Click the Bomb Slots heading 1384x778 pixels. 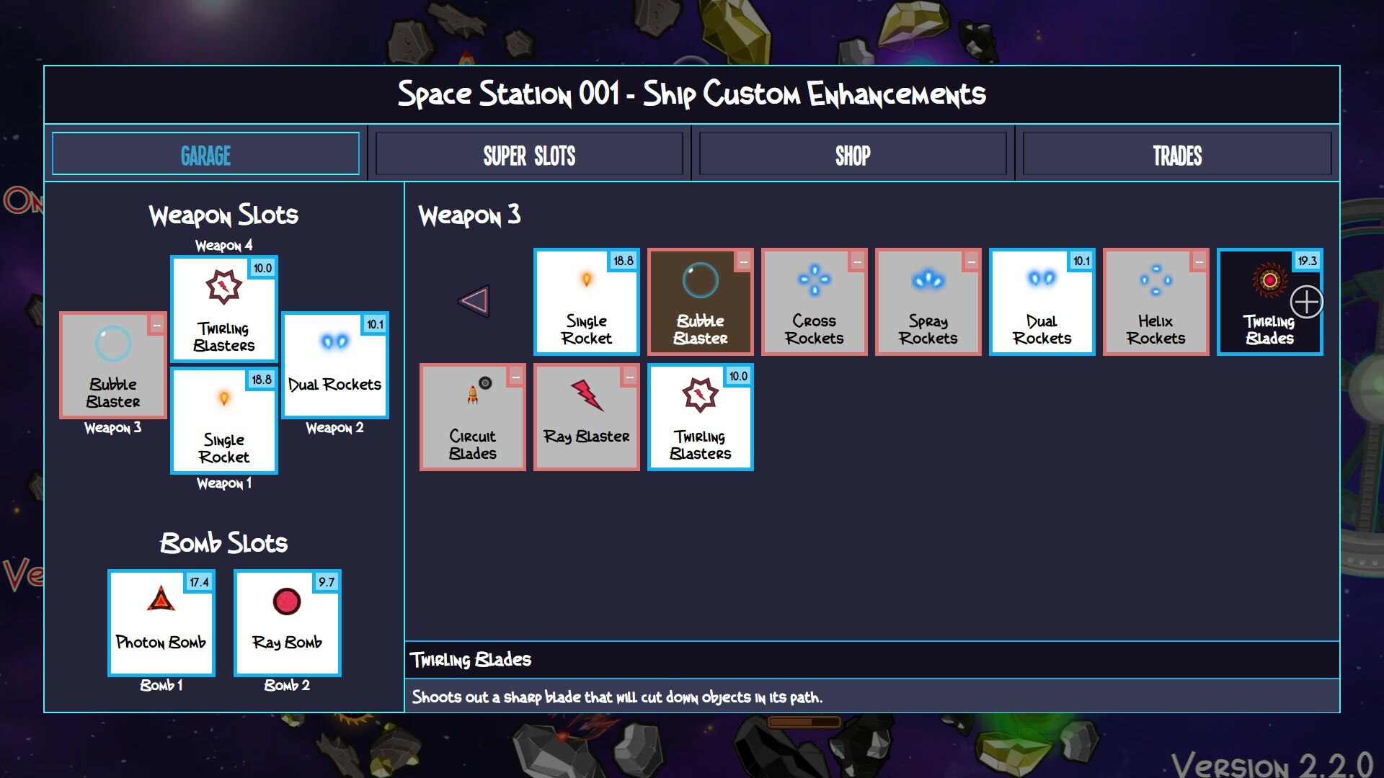point(223,543)
